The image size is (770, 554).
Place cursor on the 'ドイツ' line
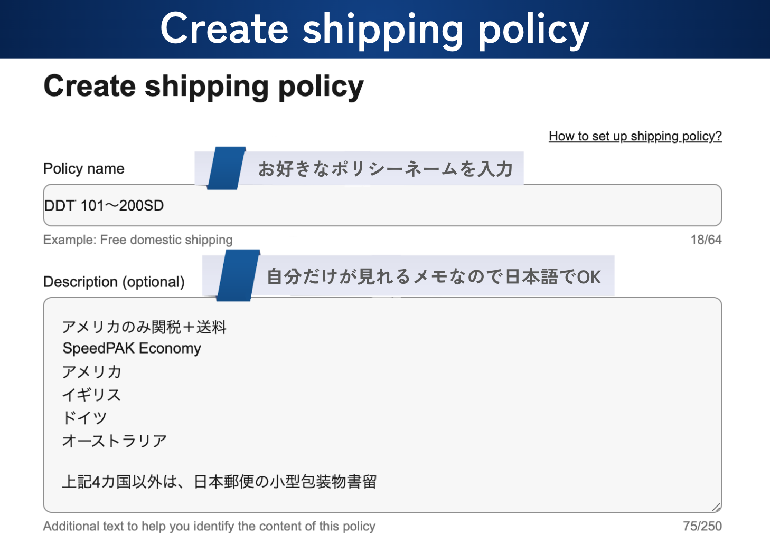pyautogui.click(x=84, y=418)
